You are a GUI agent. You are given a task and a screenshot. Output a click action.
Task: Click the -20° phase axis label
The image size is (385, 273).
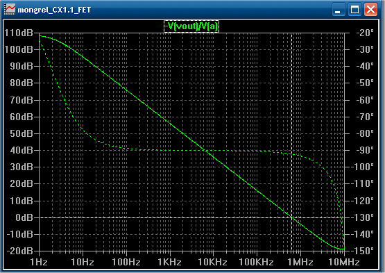(x=365, y=33)
